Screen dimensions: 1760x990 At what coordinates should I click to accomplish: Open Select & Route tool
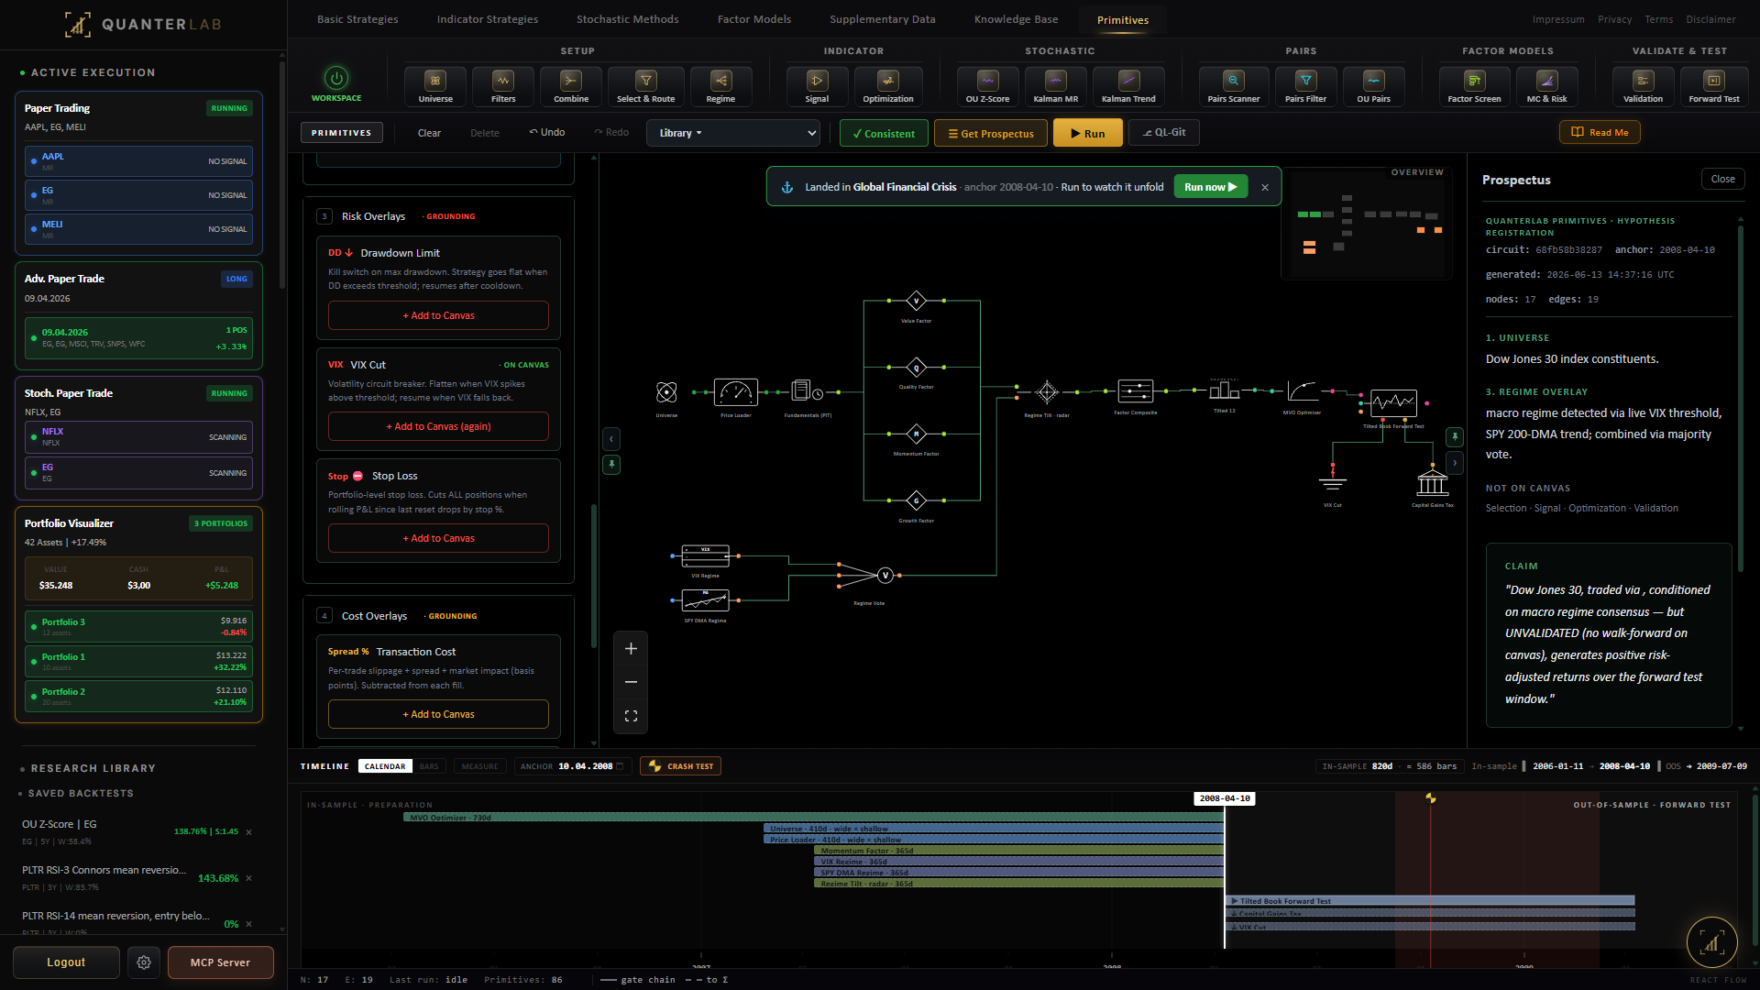(645, 87)
